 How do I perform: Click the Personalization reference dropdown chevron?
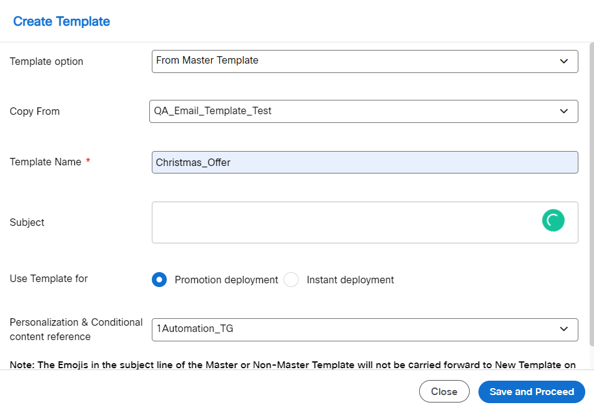click(564, 329)
